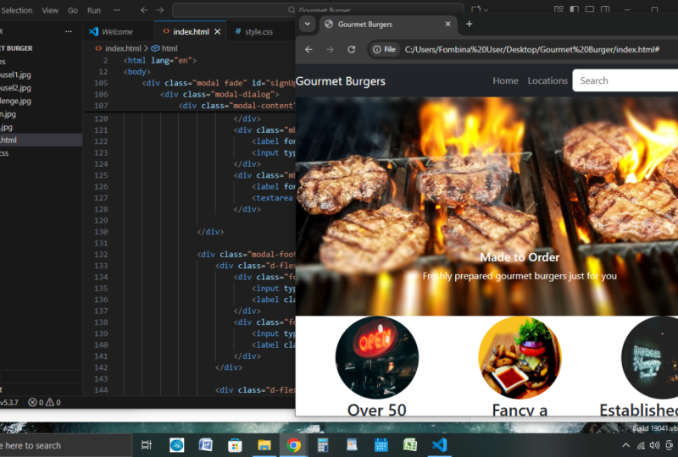The height and width of the screenshot is (457, 678).
Task: Click the burger and fries circular image
Action: click(520, 358)
